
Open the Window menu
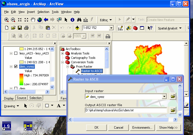(66, 12)
